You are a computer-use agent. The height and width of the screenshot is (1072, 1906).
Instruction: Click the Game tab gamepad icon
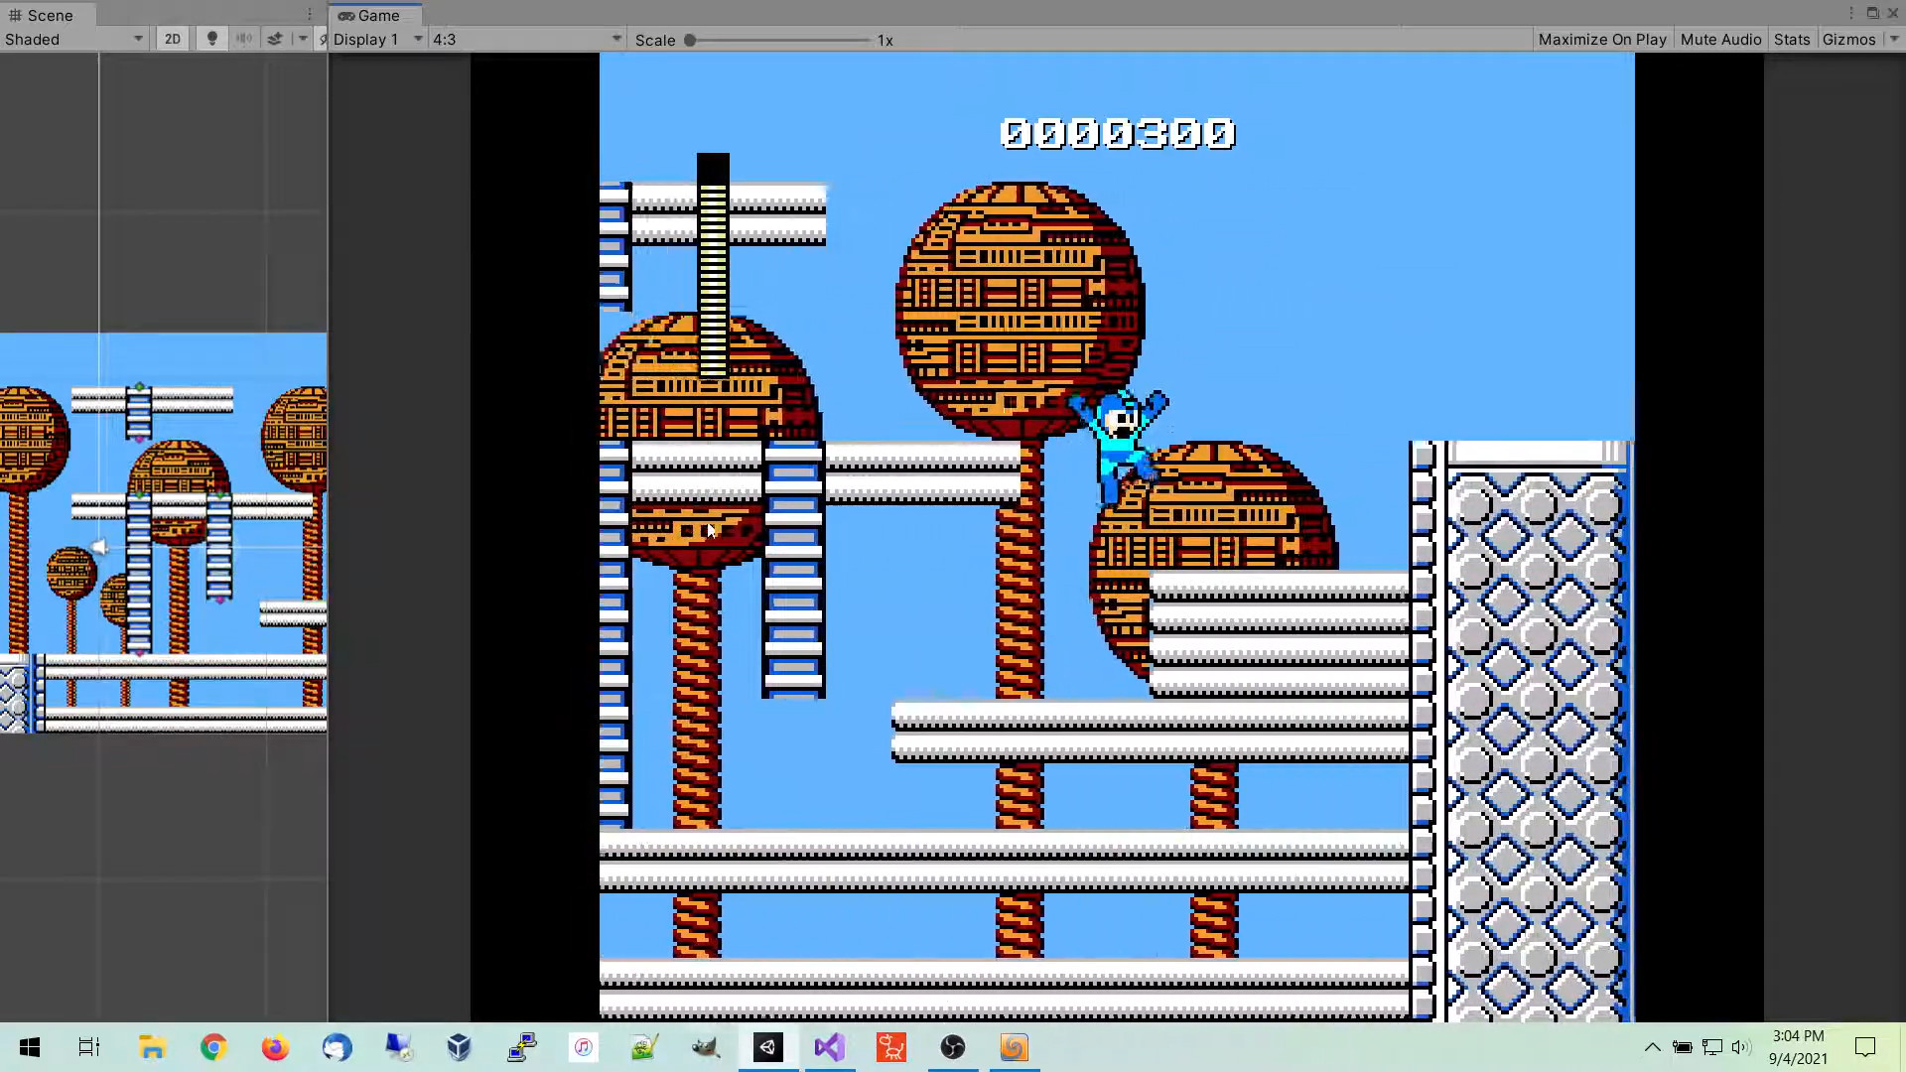(x=346, y=16)
